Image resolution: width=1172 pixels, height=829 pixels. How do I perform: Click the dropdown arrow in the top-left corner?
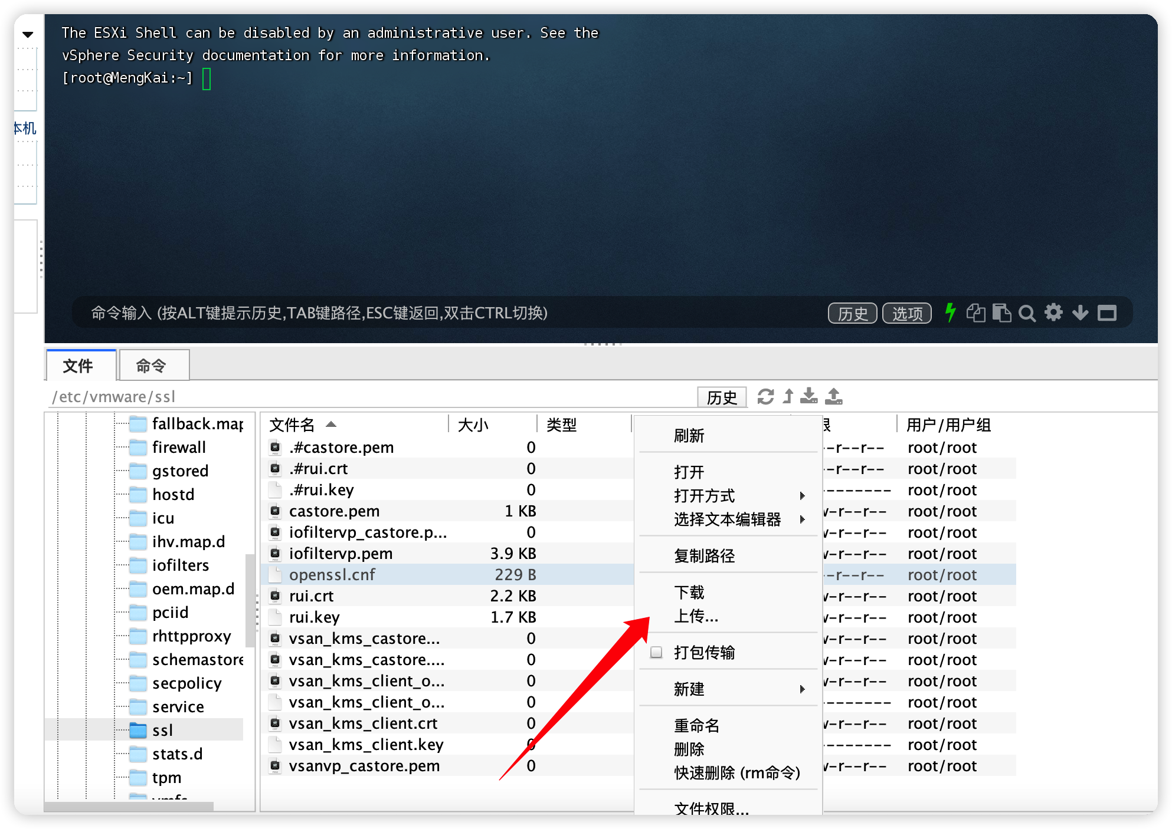tap(28, 35)
